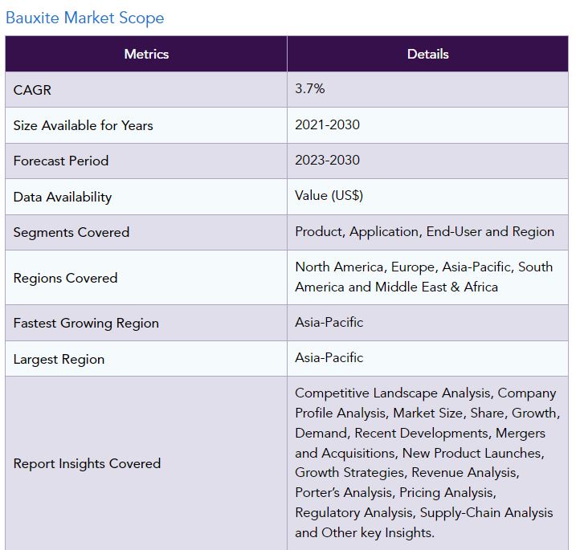Click 'Asia-Pacific' in Largest Region row
The height and width of the screenshot is (550, 576).
[x=329, y=357]
